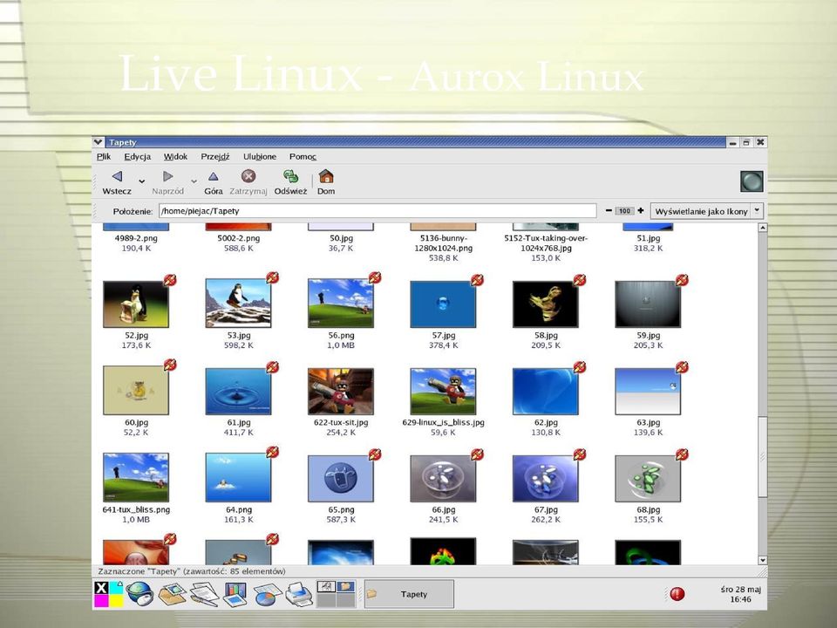The width and height of the screenshot is (837, 628).
Task: Open the printer manager icon
Action: tap(299, 594)
